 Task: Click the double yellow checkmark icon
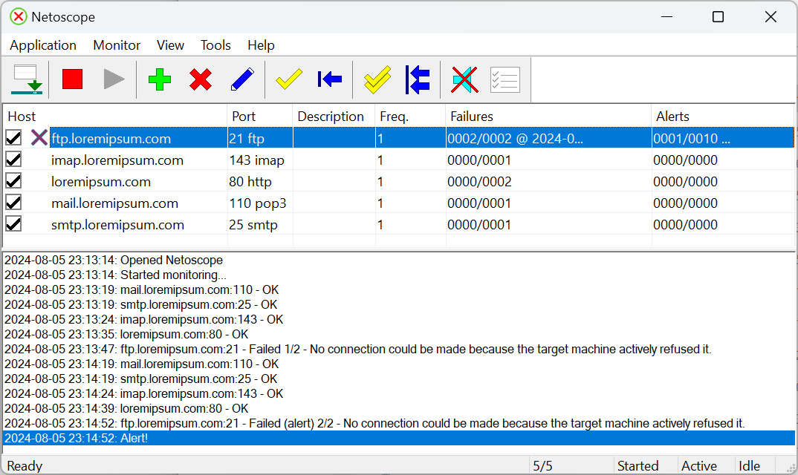coord(377,80)
